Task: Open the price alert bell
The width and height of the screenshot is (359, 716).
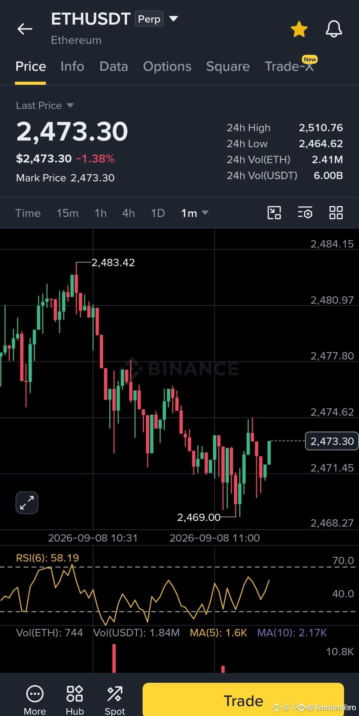Action: [334, 29]
